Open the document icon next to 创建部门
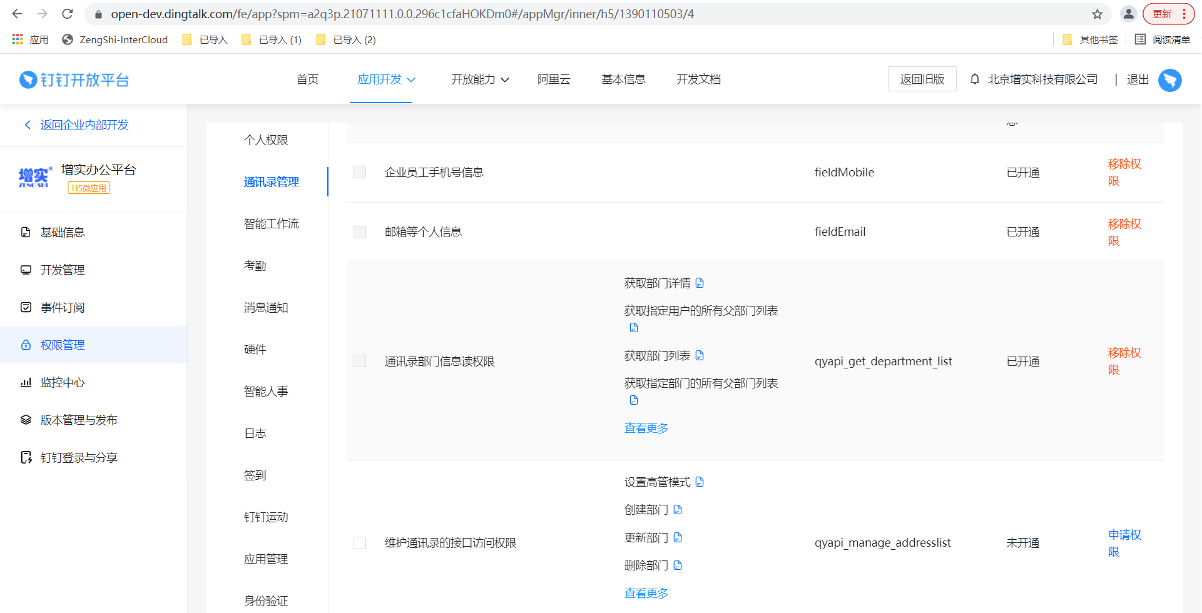This screenshot has height=613, width=1202. tap(678, 510)
